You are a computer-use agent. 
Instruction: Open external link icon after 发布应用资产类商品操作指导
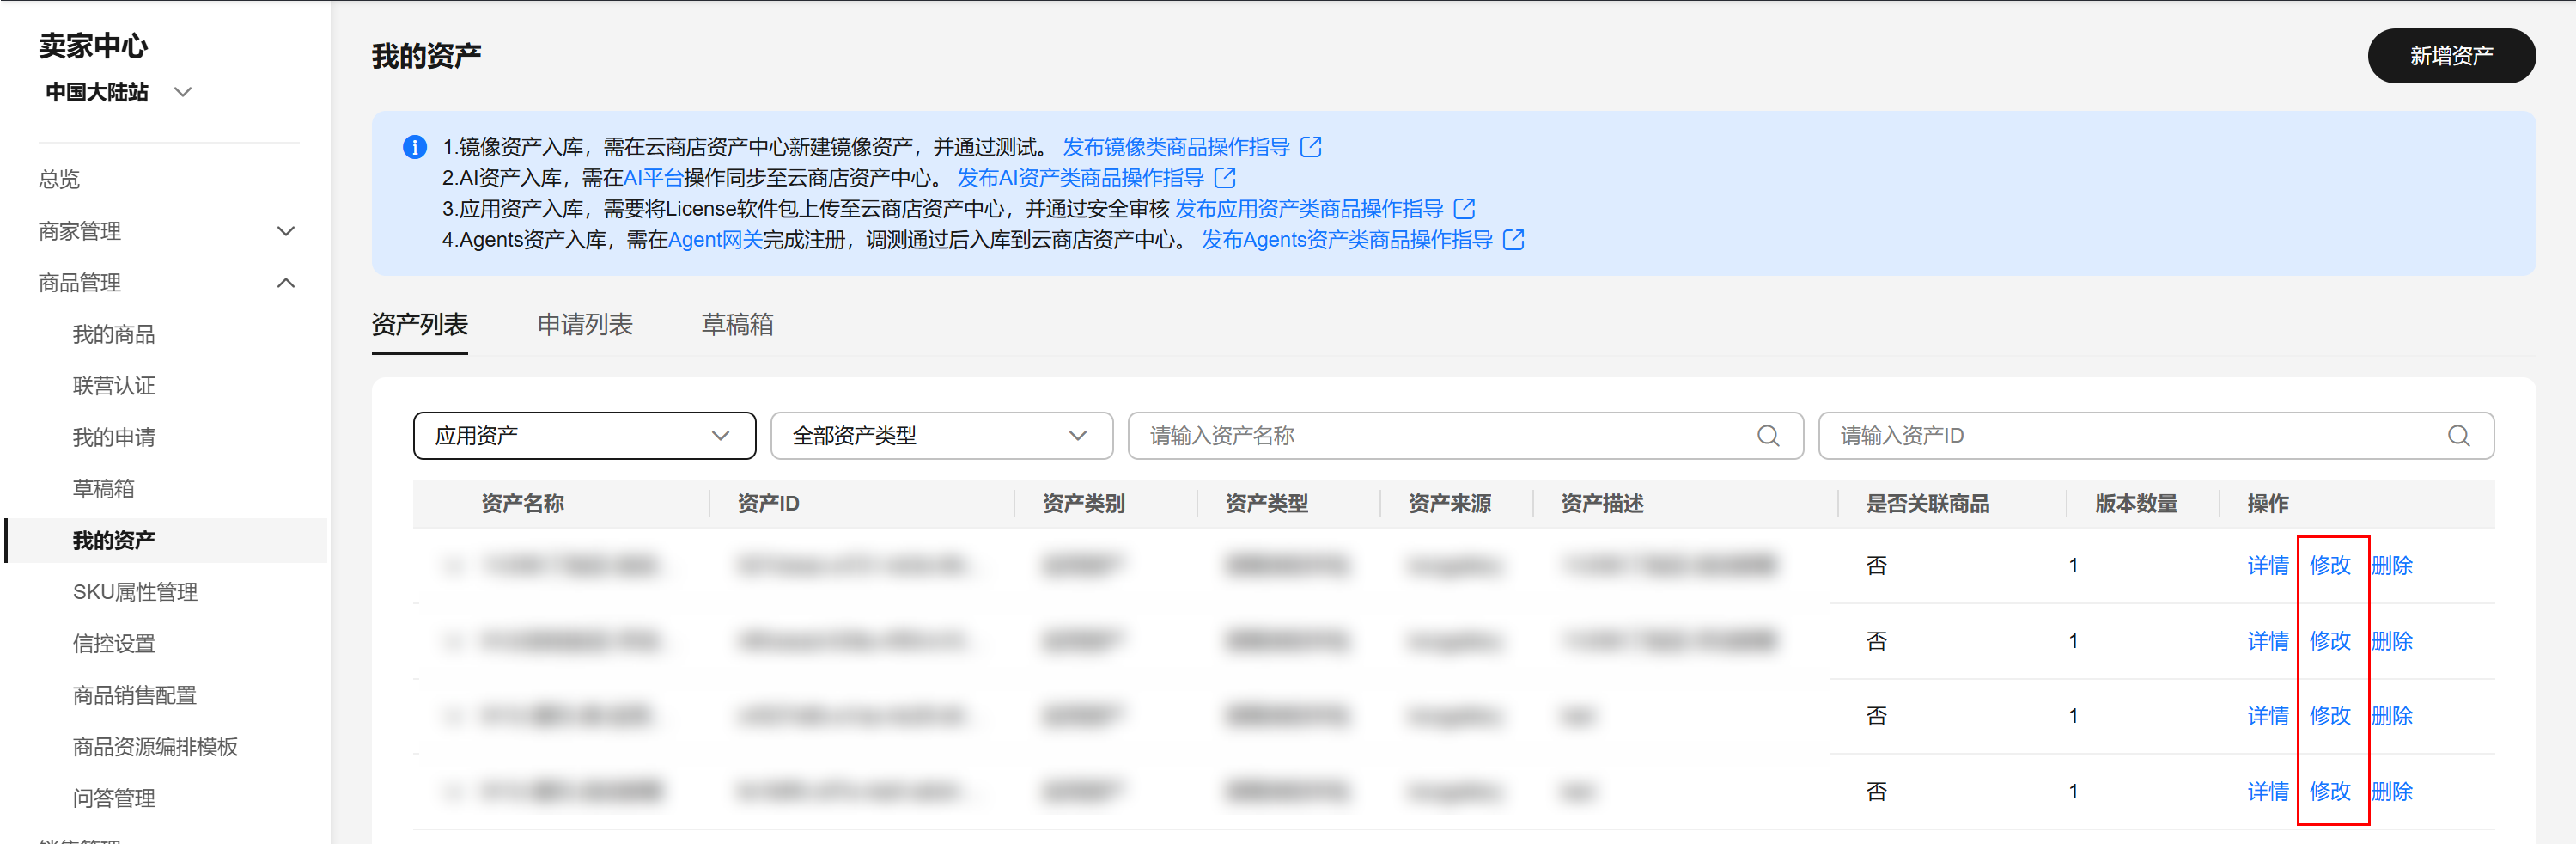coord(1464,208)
